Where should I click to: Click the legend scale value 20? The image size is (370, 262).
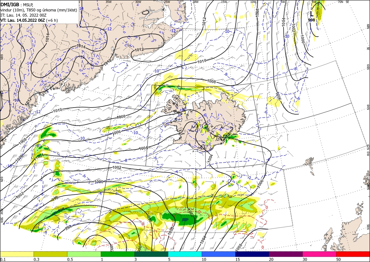[271, 259]
